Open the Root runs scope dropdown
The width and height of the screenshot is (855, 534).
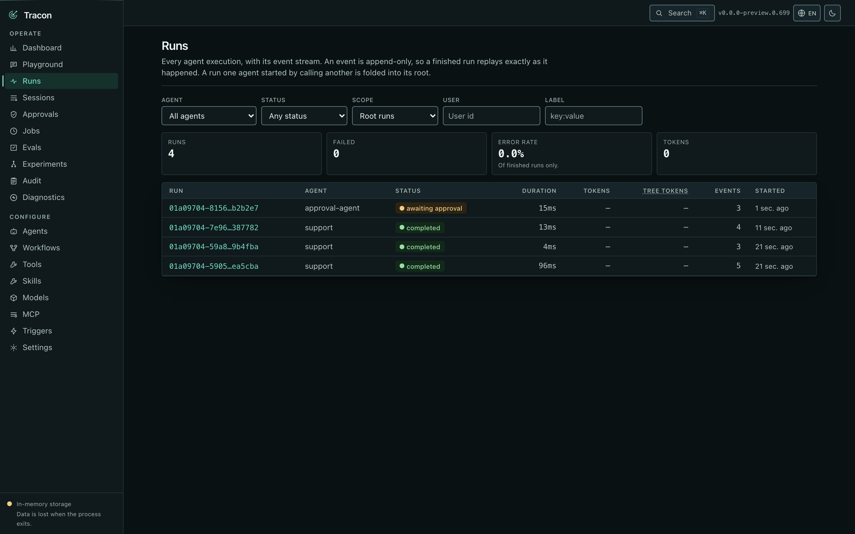point(395,116)
